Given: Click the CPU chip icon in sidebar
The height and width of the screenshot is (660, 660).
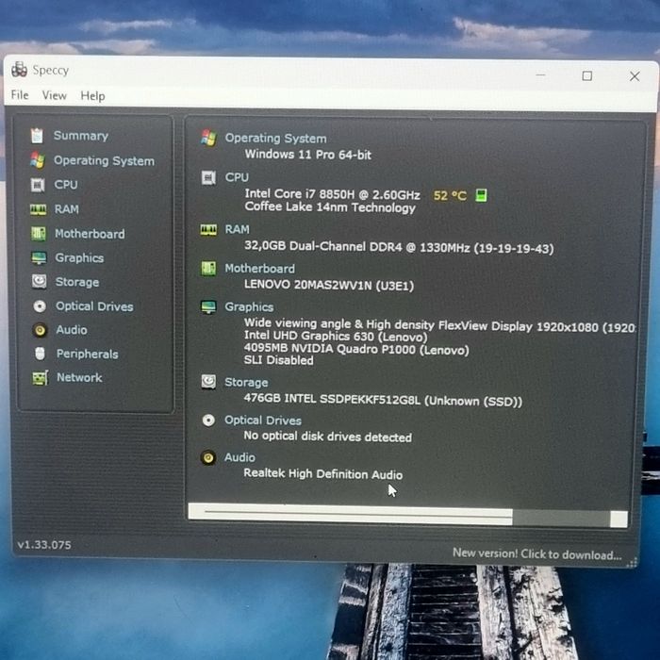Looking at the screenshot, I should [x=38, y=185].
